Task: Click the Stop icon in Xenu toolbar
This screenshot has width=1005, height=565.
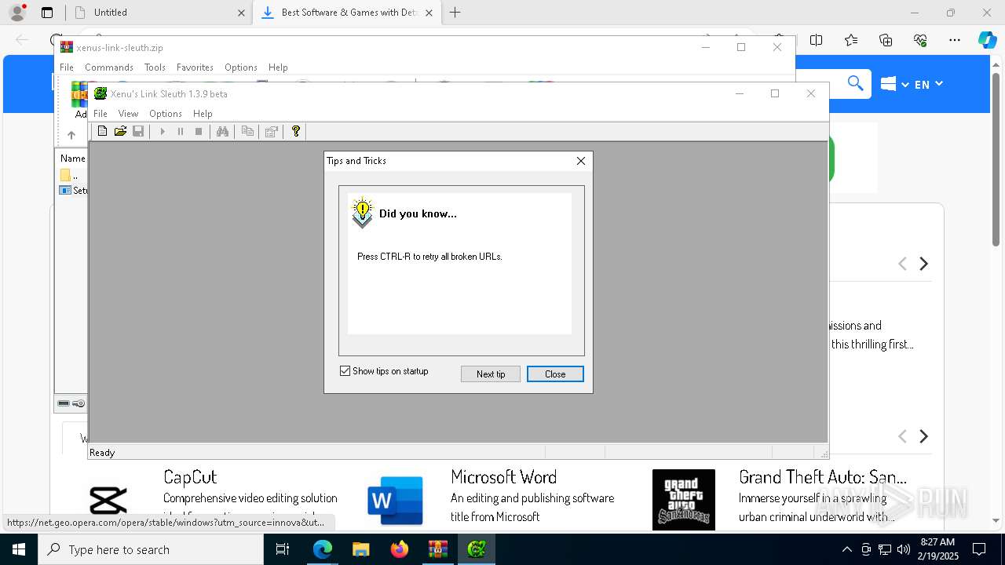Action: [x=199, y=131]
